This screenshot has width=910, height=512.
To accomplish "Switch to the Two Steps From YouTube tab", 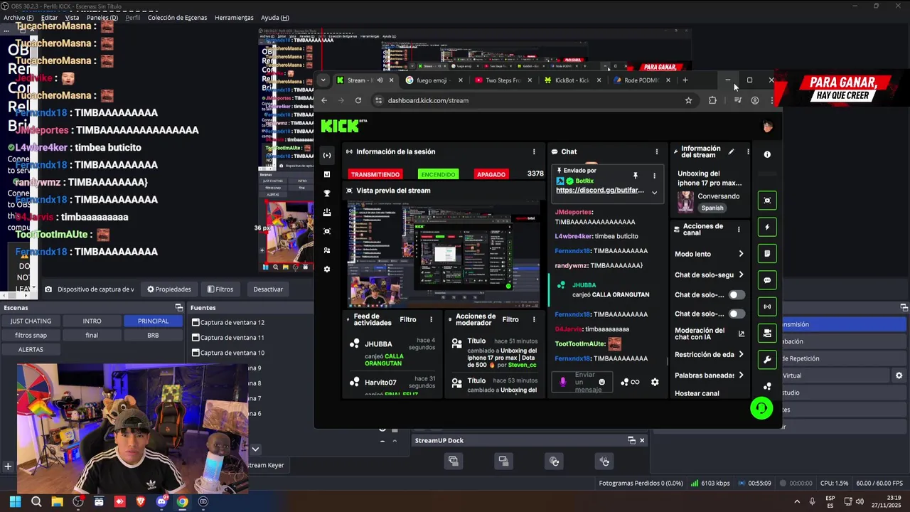I will point(503,80).
